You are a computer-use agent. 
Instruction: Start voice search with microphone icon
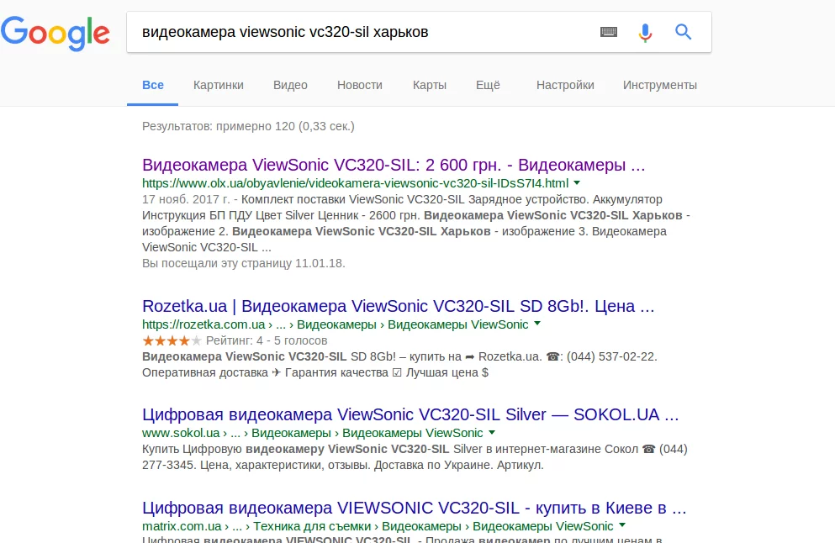(645, 33)
